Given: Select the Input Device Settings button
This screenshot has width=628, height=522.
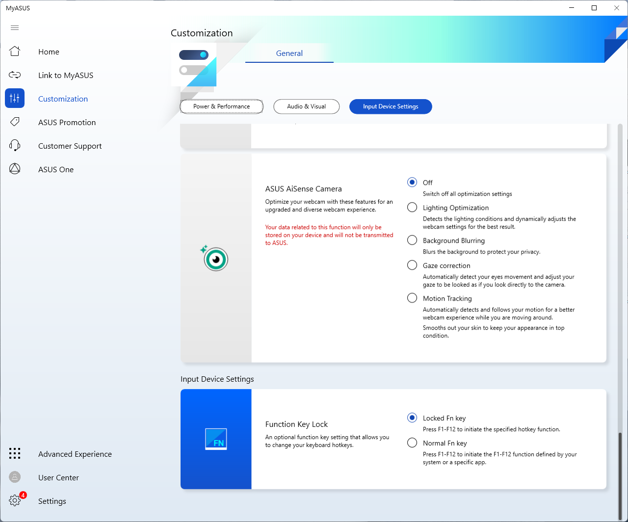Looking at the screenshot, I should pyautogui.click(x=391, y=106).
